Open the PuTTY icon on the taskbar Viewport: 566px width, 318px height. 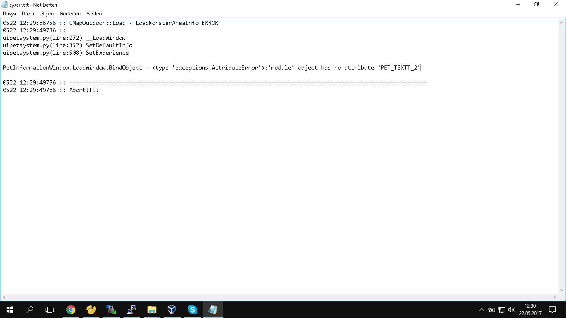click(x=132, y=309)
